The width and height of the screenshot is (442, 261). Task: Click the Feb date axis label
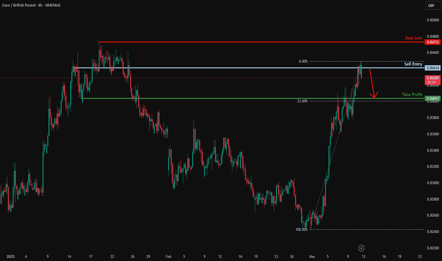[x=168, y=256]
